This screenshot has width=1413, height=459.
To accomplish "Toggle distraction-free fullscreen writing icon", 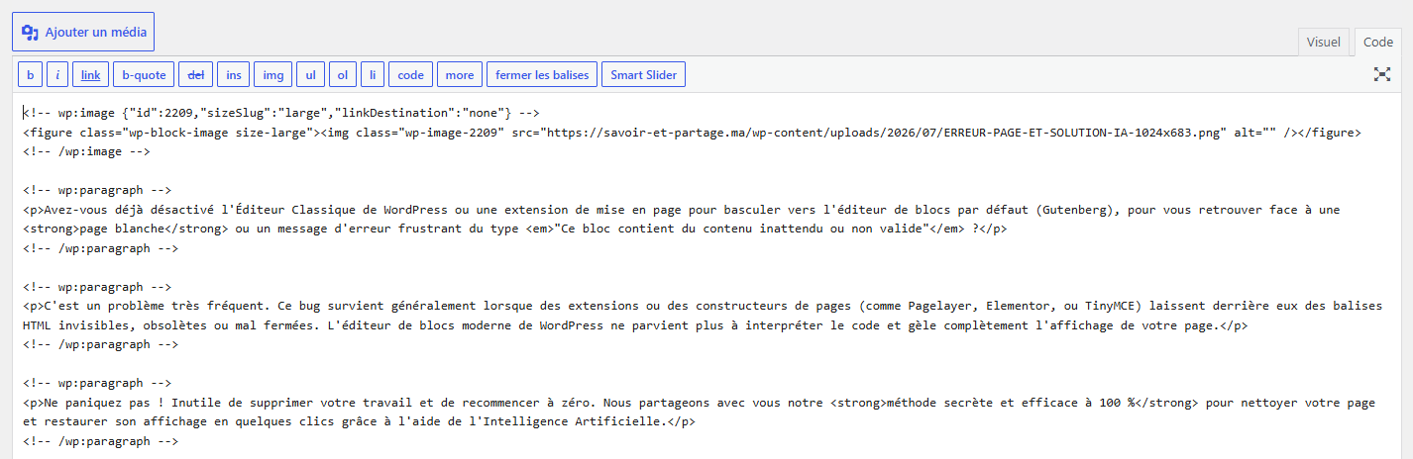I will (x=1382, y=74).
